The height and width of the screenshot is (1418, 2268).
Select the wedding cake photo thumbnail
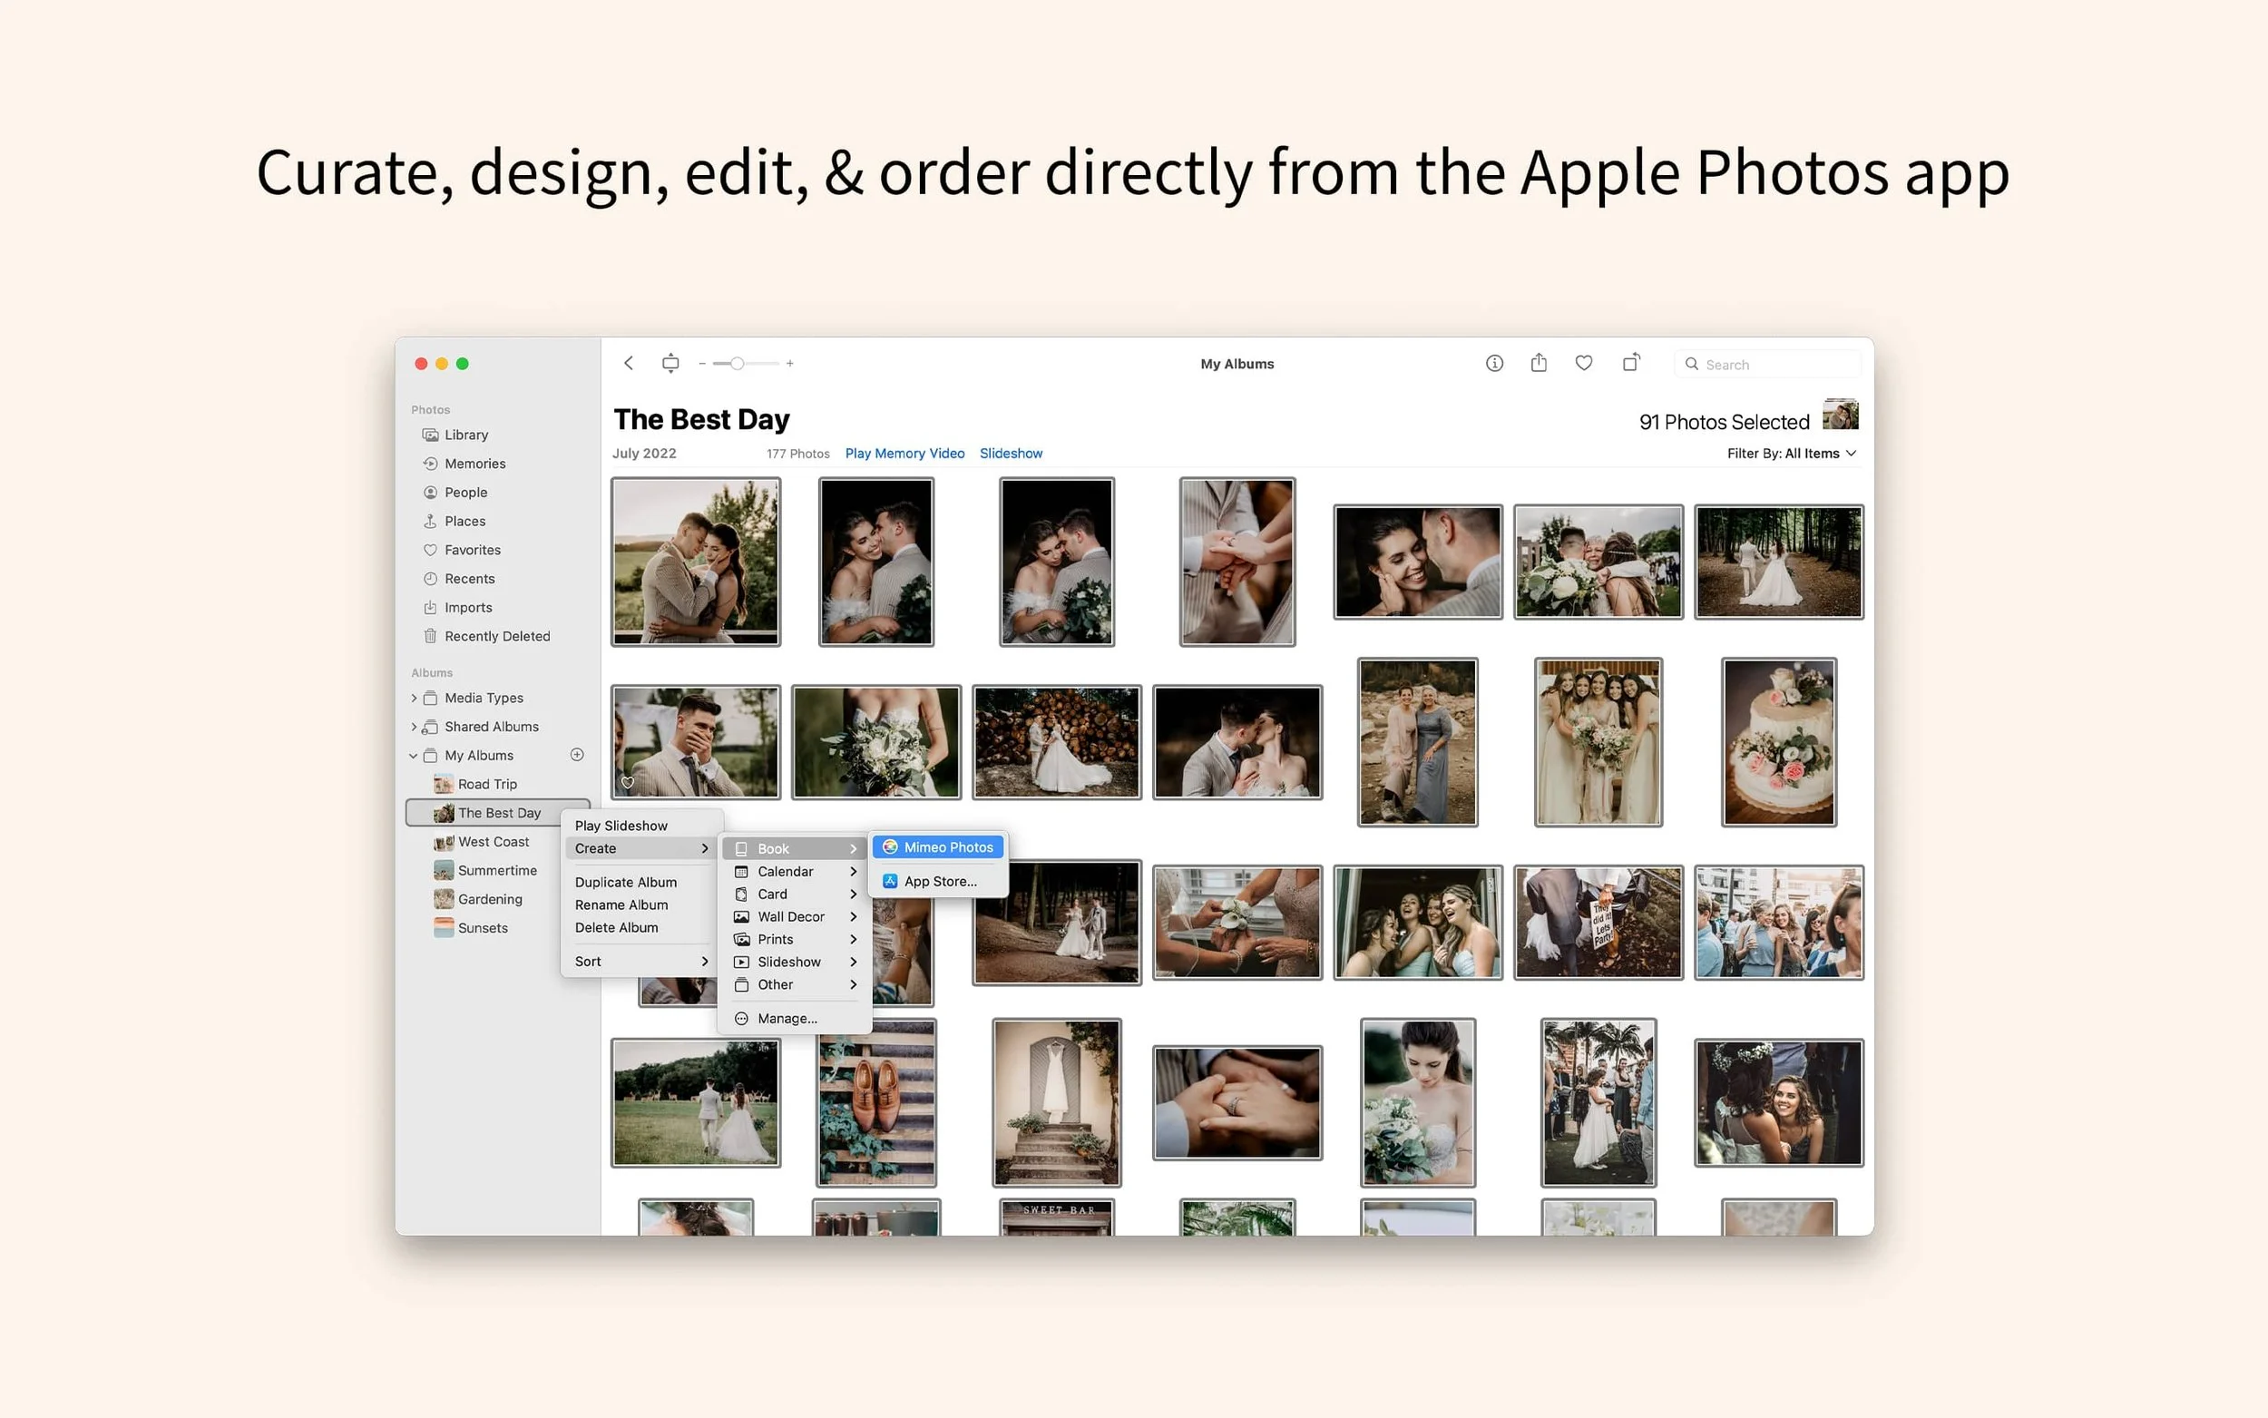[x=1779, y=741]
